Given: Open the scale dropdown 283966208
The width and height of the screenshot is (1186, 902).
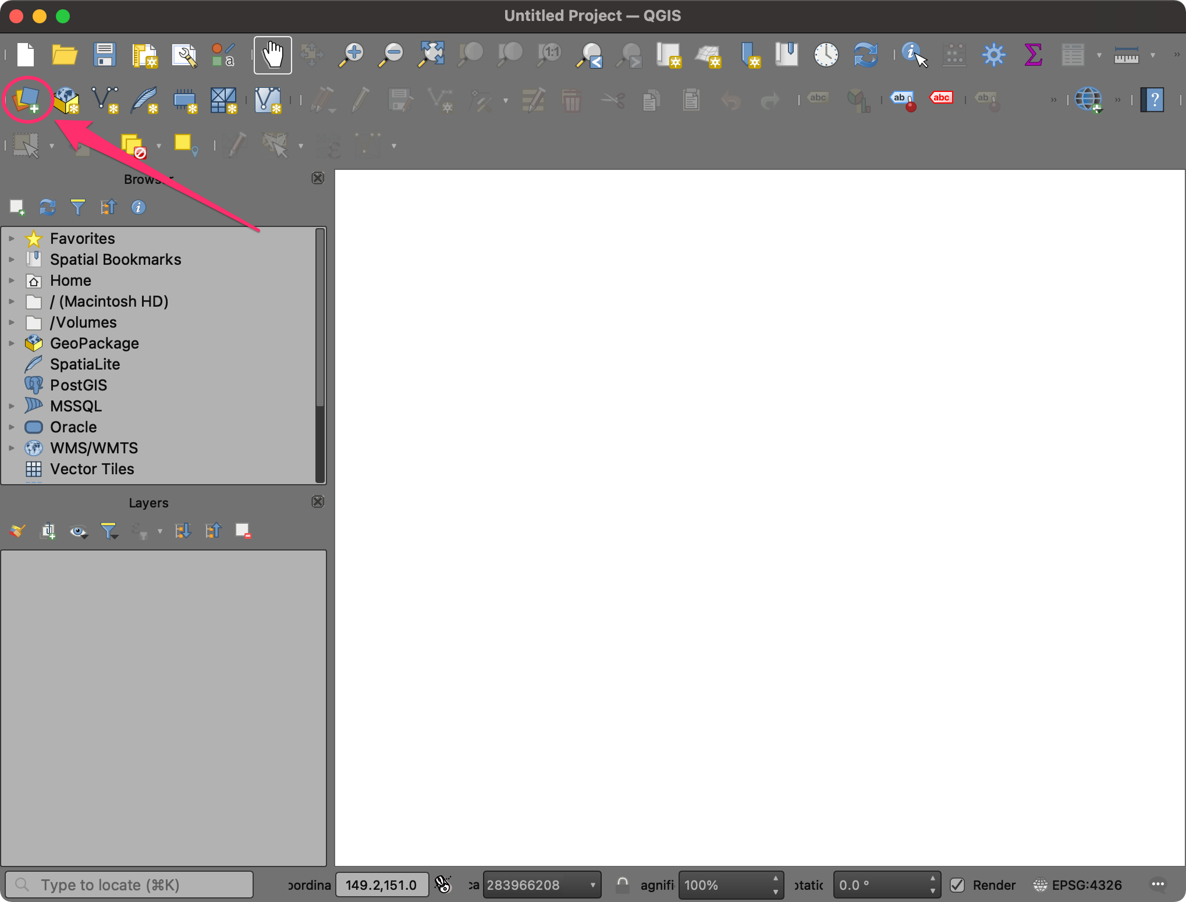Looking at the screenshot, I should (541, 885).
